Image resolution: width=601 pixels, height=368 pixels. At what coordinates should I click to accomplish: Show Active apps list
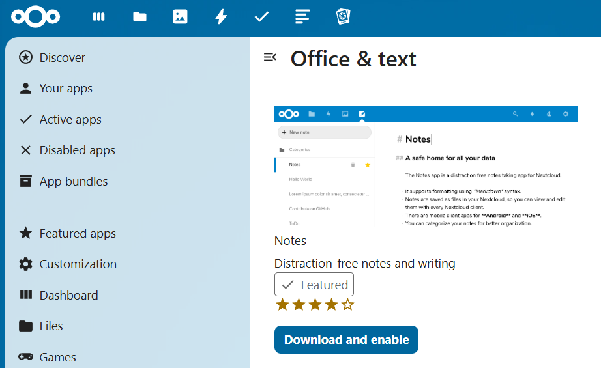(x=70, y=119)
